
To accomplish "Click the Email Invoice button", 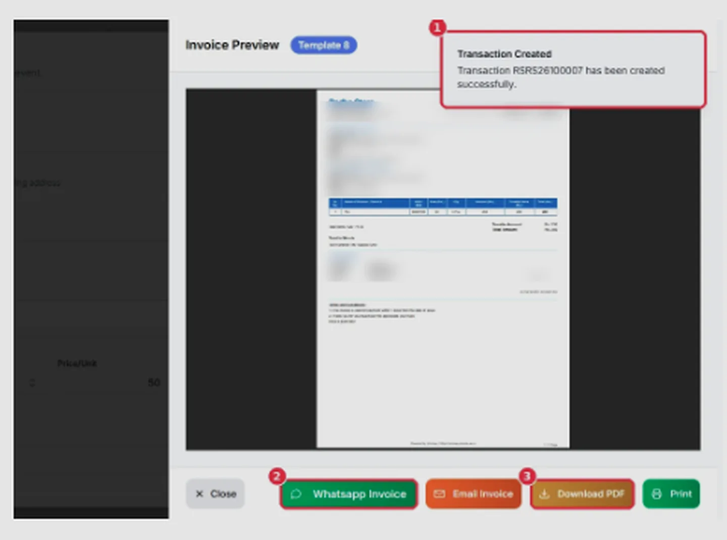I will click(473, 494).
